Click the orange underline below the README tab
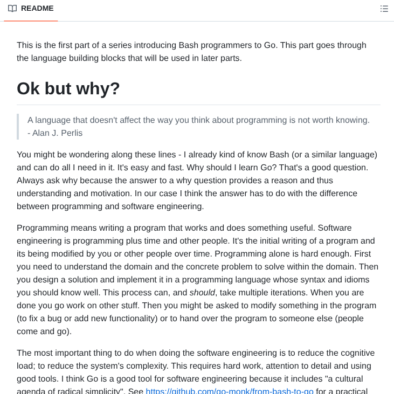This screenshot has height=394, width=394. (31, 21)
